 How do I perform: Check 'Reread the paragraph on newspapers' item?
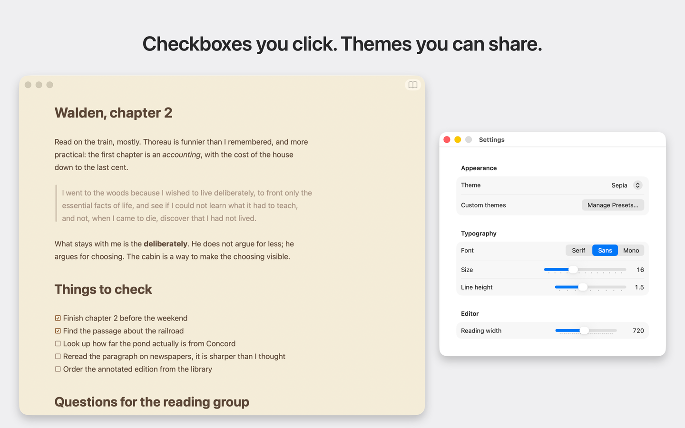(58, 357)
